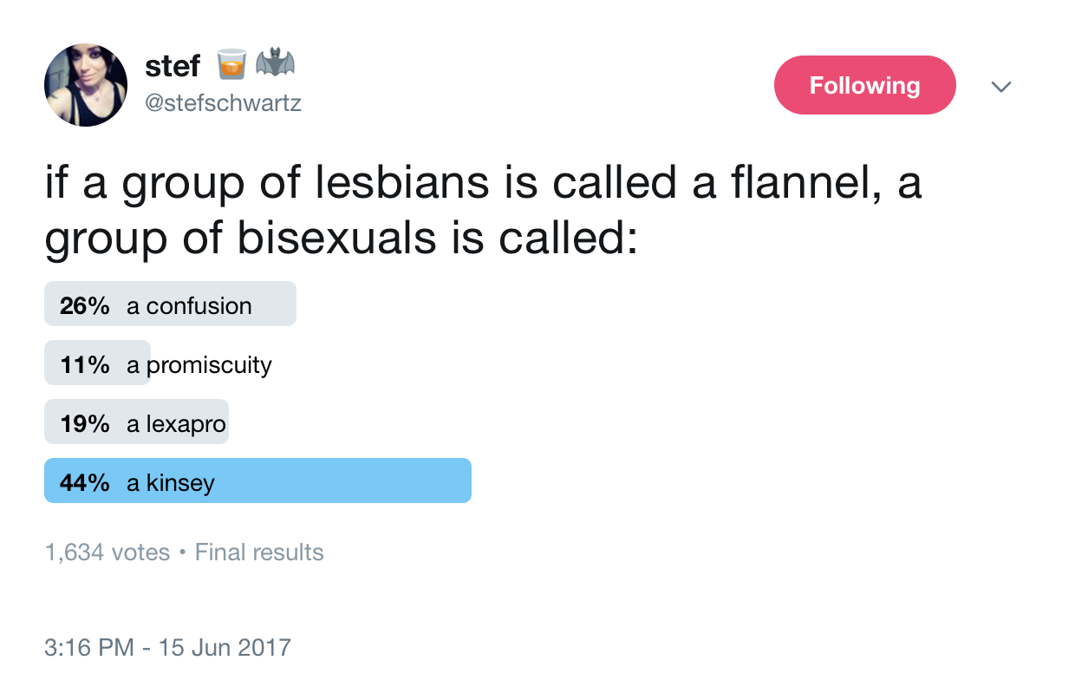Click the 'a kinsey' option label

pyautogui.click(x=171, y=483)
